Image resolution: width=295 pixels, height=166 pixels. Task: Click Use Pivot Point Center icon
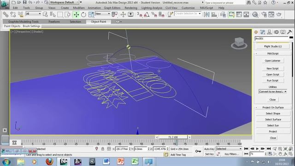(114, 14)
